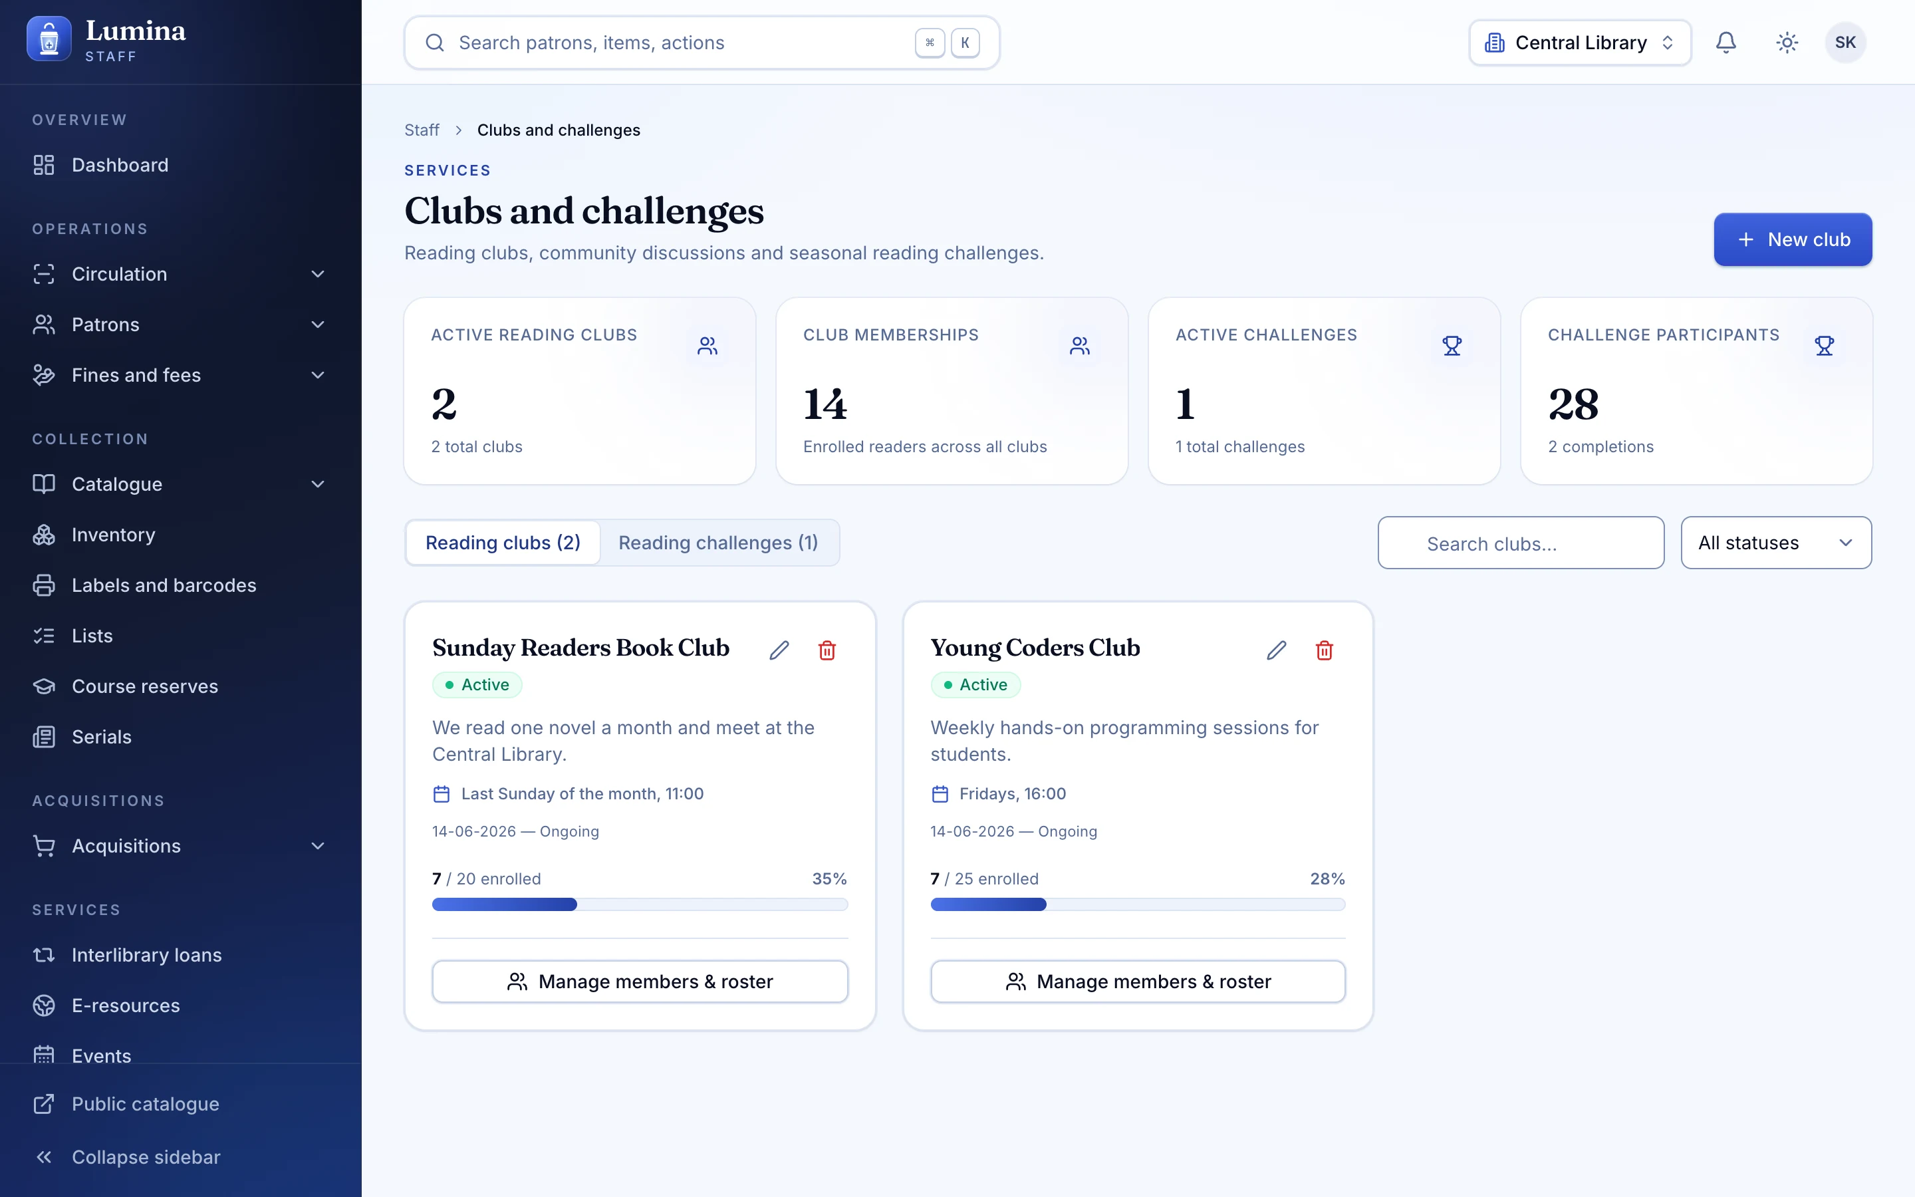Screen dimensions: 1915x1197
Task: Click the Club Memberships people icon
Action: pyautogui.click(x=1080, y=346)
